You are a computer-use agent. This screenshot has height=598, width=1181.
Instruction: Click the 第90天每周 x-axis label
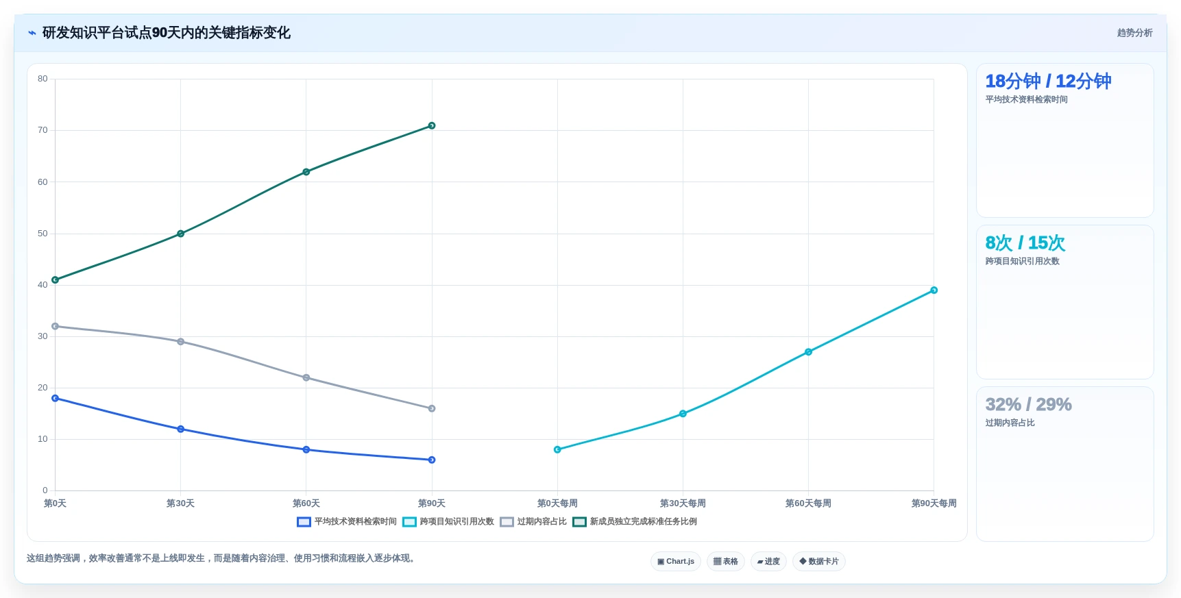tap(934, 503)
